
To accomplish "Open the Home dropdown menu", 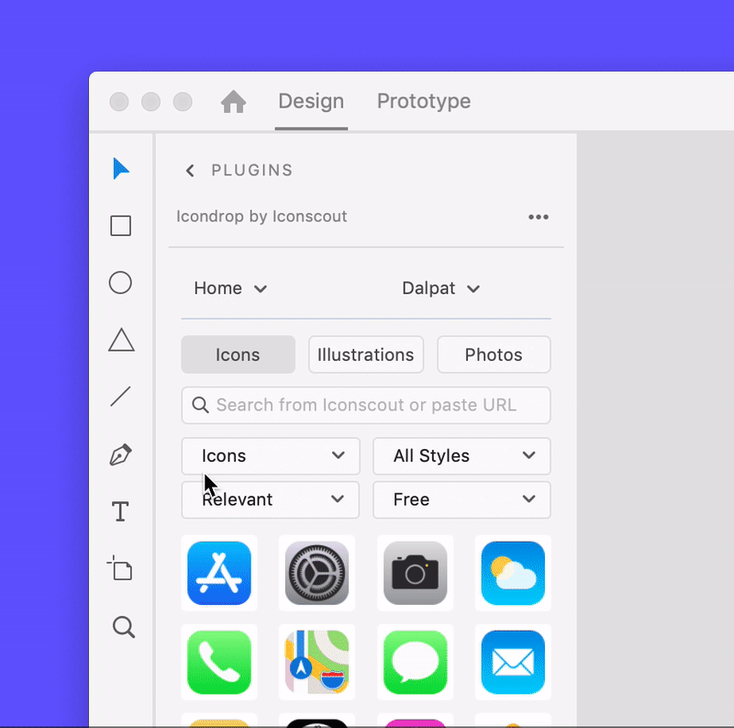I will coord(230,288).
